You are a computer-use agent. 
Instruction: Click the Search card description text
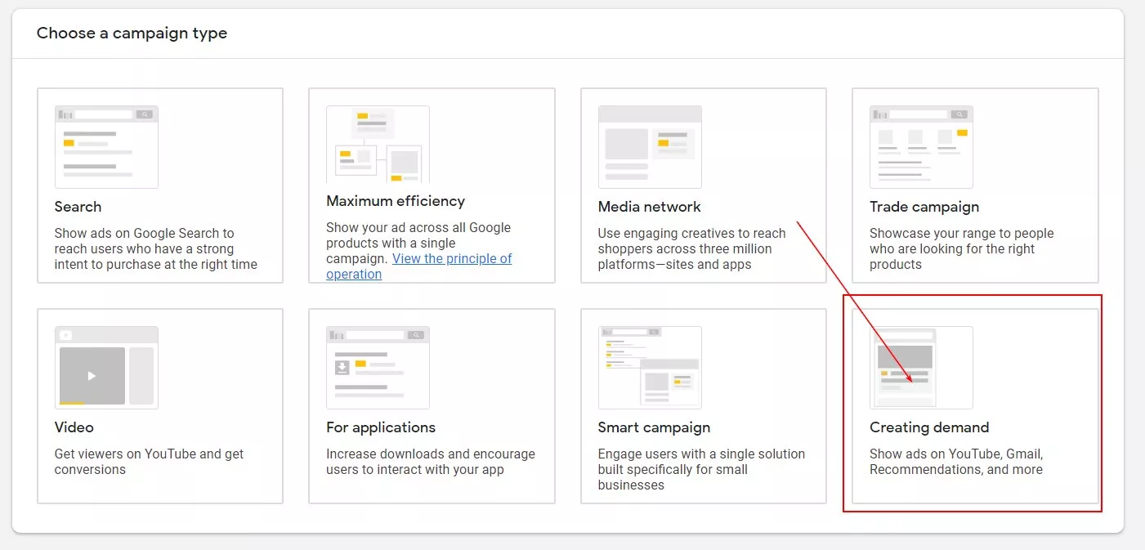tap(156, 248)
